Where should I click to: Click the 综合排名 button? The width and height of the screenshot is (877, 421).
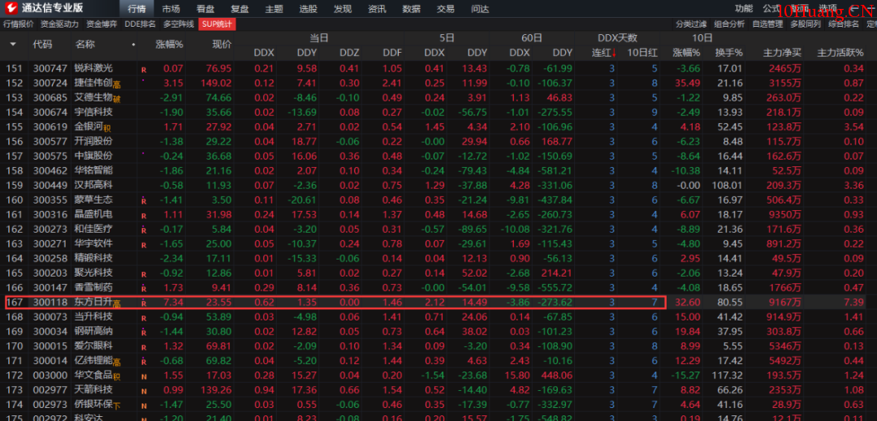click(844, 24)
